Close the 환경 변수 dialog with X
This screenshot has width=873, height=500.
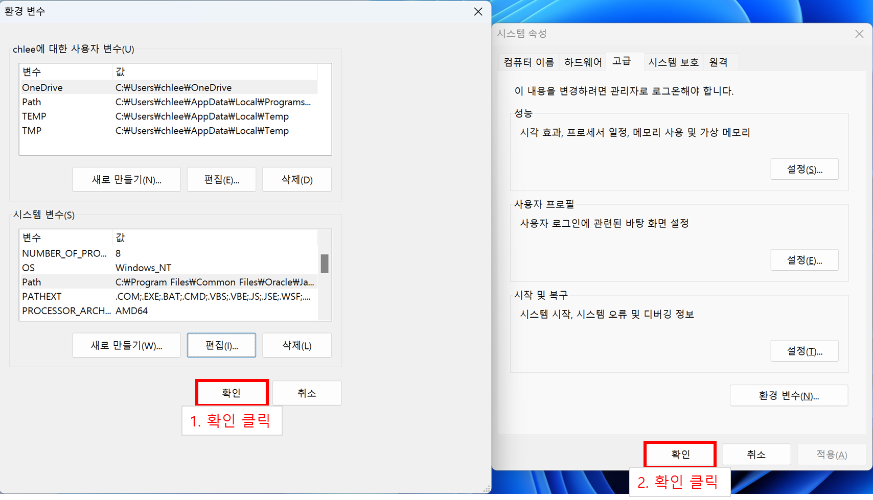pos(478,11)
